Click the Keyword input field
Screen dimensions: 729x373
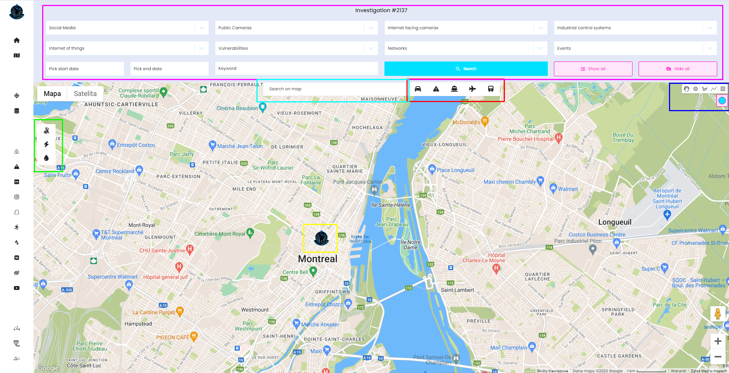(x=297, y=68)
